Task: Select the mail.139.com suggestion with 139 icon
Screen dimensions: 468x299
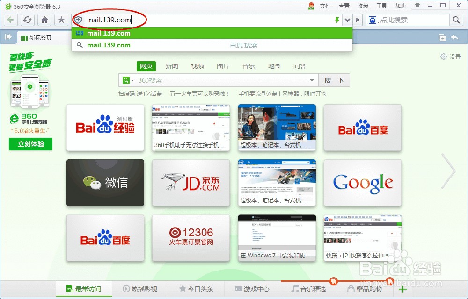Action: point(212,33)
